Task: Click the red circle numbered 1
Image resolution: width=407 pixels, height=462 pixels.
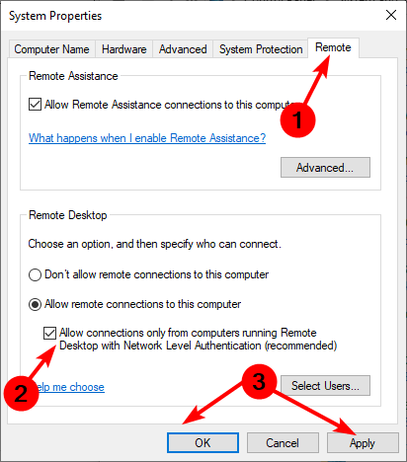Action: point(297,120)
